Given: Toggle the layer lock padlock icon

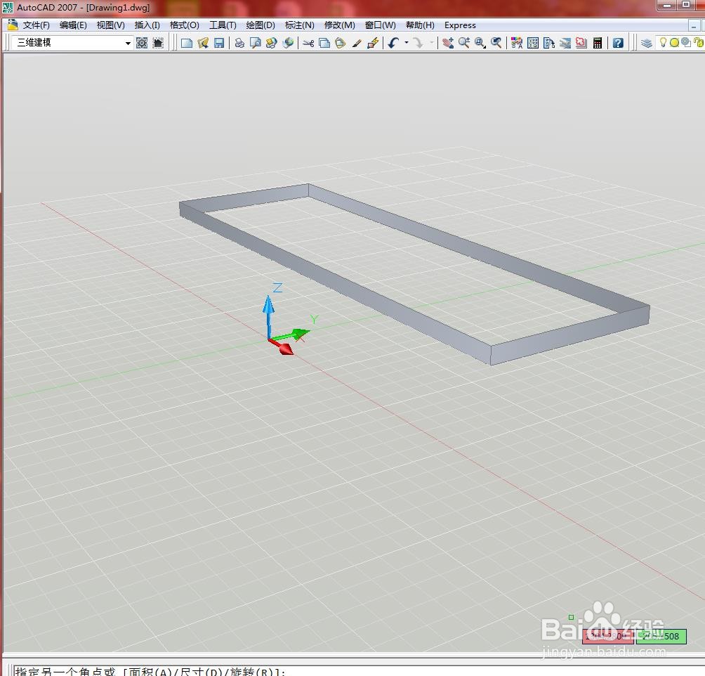Looking at the screenshot, I should coord(698,43).
